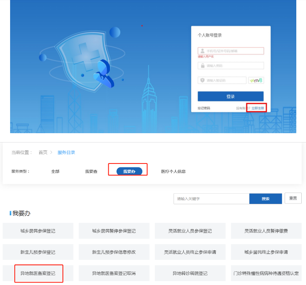Viewport: 306px width, 285px height.
Task: Click the blue 登录 login button
Action: click(231, 96)
